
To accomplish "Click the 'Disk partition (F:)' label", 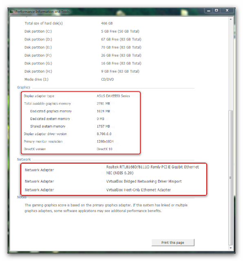I will pyautogui.click(x=38, y=55).
